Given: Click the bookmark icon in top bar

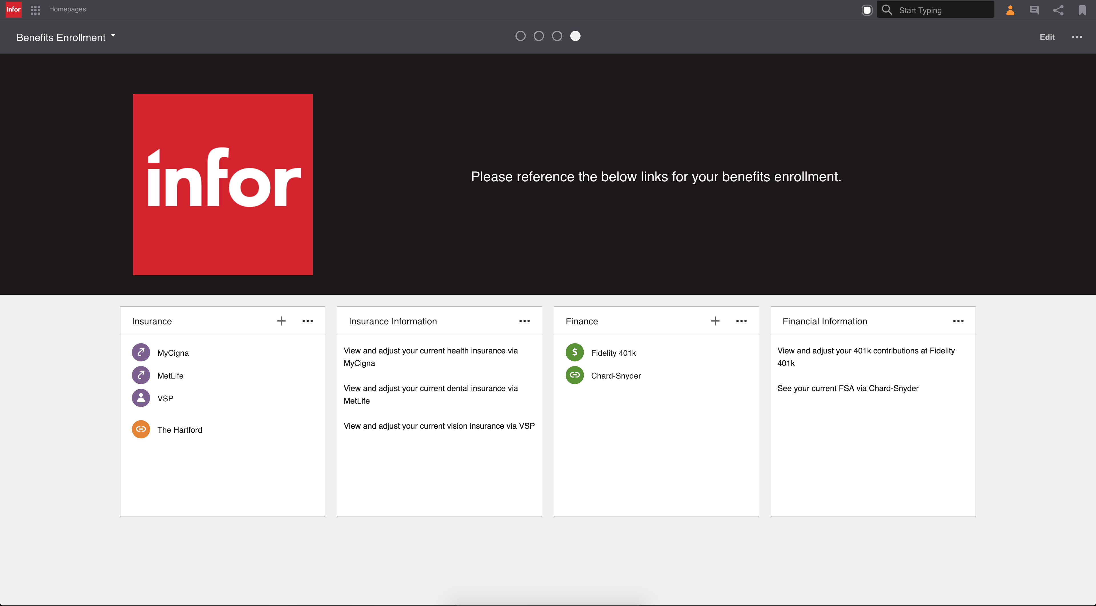Looking at the screenshot, I should pyautogui.click(x=1082, y=10).
